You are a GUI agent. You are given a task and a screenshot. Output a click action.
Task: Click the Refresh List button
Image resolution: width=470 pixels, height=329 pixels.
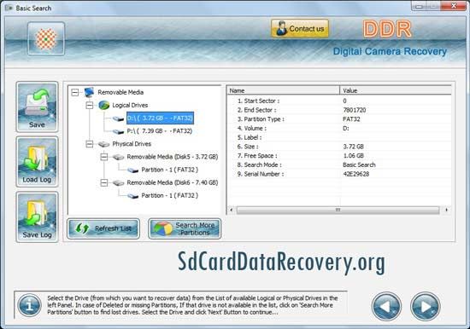[103, 228]
